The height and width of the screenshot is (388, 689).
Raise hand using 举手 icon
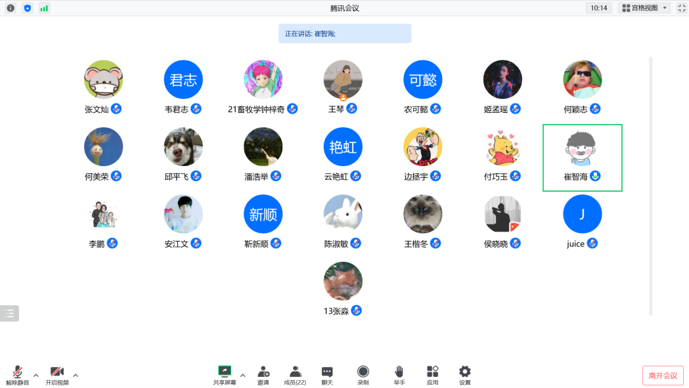coord(399,376)
